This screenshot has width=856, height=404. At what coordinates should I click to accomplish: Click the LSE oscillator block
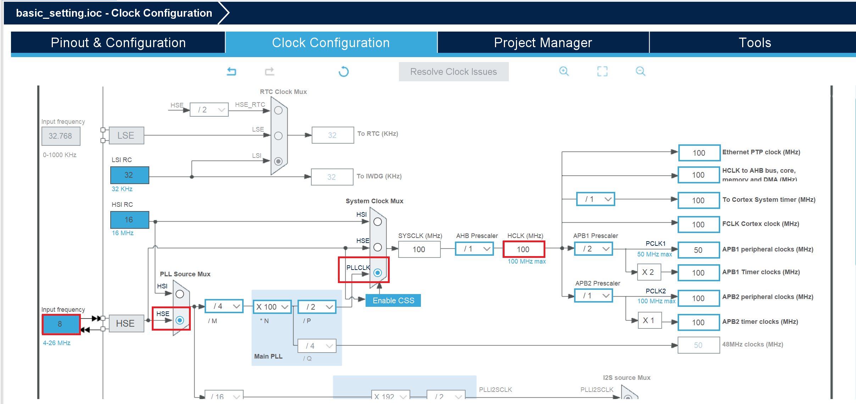point(126,135)
